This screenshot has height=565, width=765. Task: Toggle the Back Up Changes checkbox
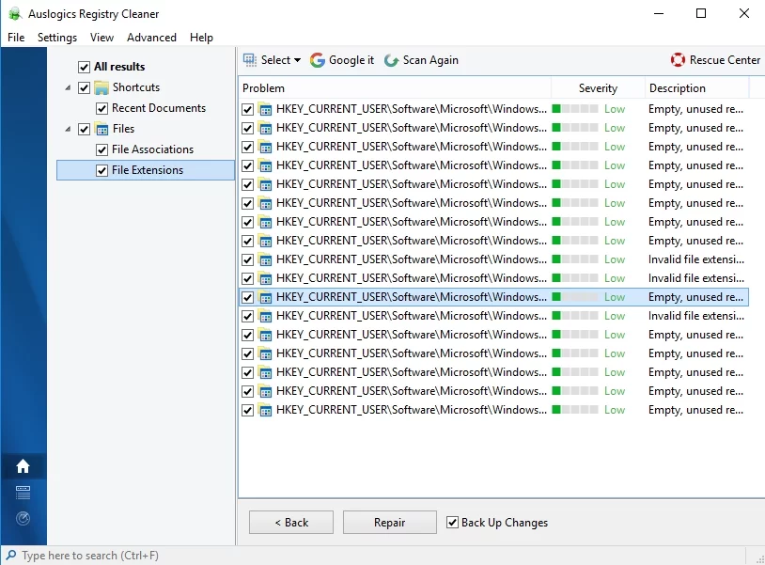(453, 523)
